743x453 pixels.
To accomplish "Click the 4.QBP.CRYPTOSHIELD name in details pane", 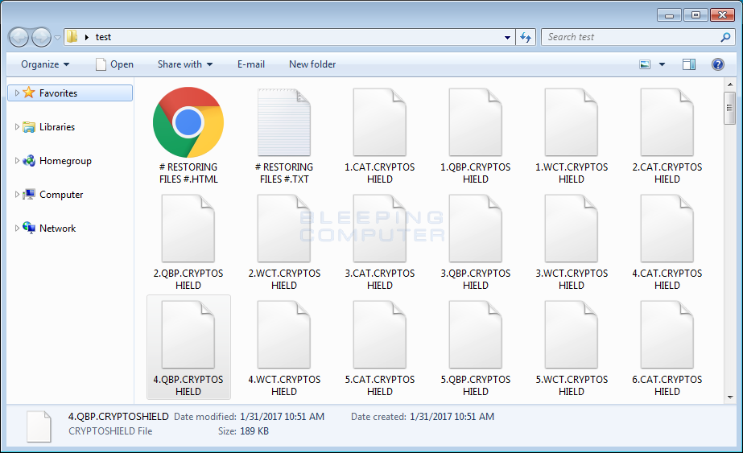I will 118,417.
